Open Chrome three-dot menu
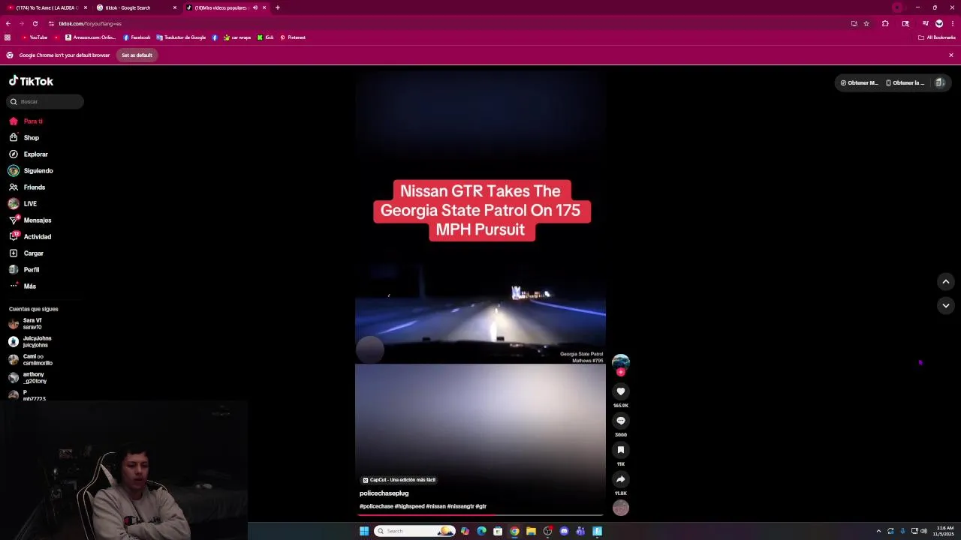 point(951,23)
